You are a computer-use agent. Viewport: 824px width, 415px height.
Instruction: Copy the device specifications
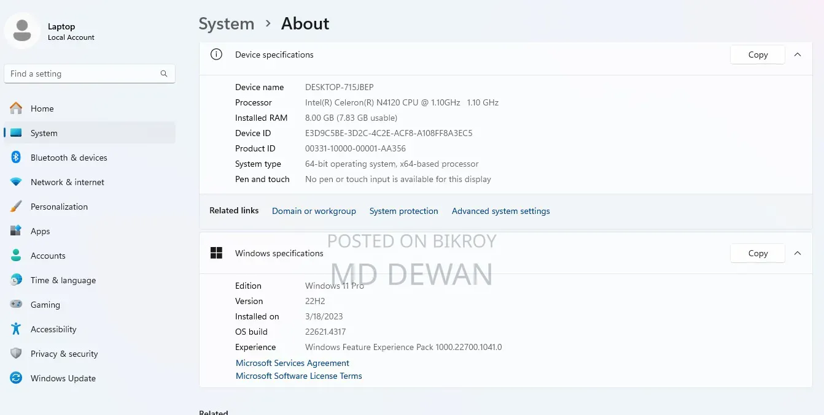coord(758,55)
